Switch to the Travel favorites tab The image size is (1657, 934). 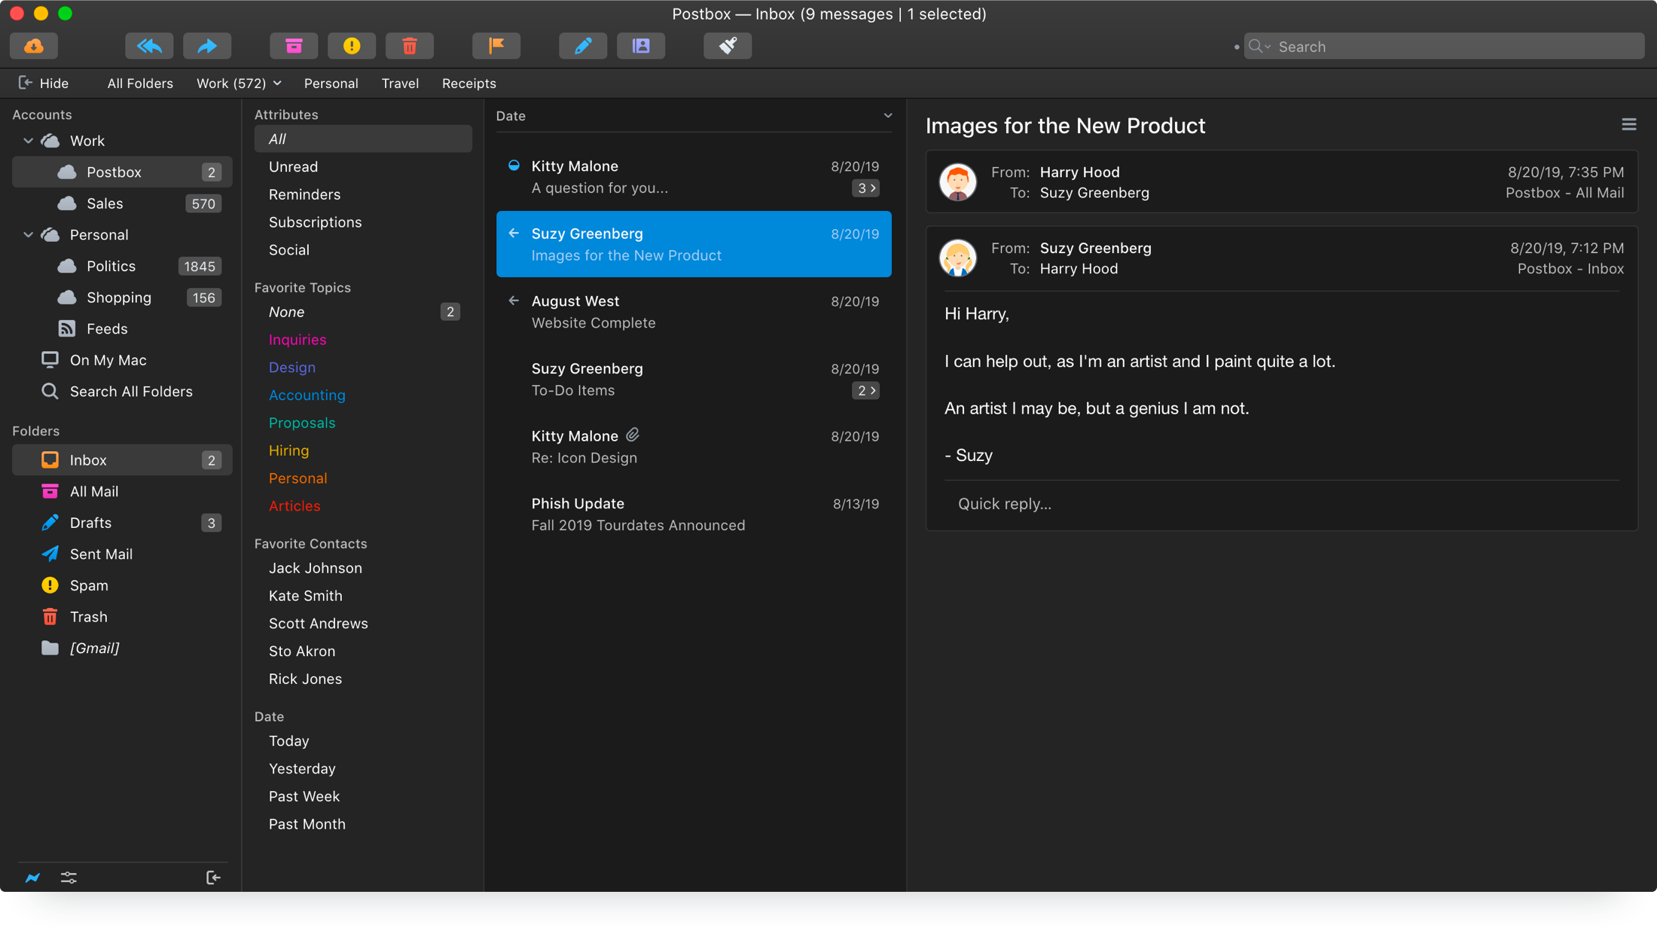pos(400,83)
